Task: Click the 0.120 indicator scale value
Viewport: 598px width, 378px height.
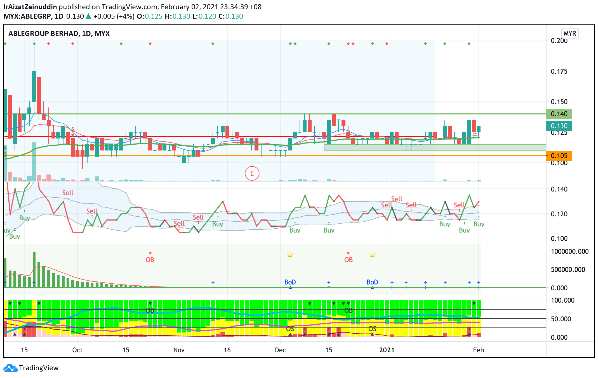Action: click(x=559, y=214)
